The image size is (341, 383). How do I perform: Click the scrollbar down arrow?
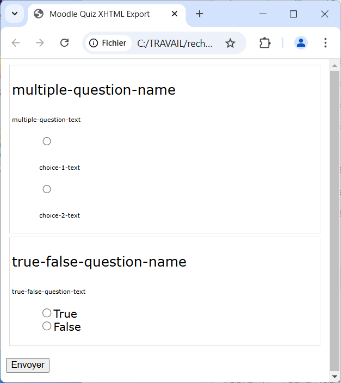point(334,376)
